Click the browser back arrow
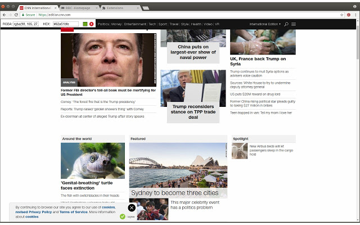This screenshot has height=225, width=360. pos(4,15)
